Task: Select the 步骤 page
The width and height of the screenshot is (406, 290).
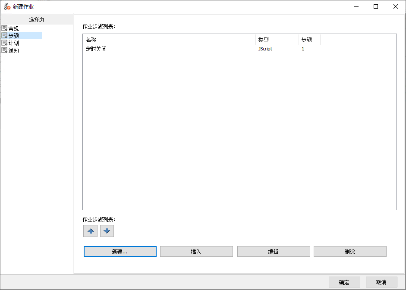Action: (13, 35)
